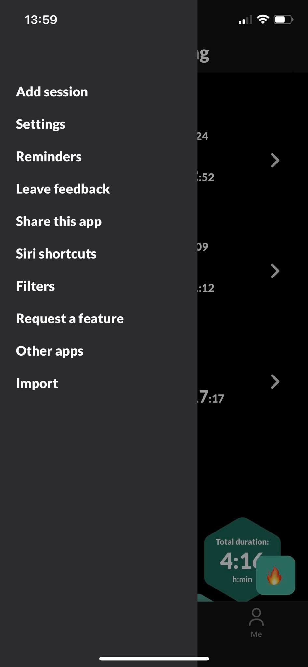Tap the Wi-Fi status icon
The width and height of the screenshot is (308, 667).
pyautogui.click(x=262, y=20)
